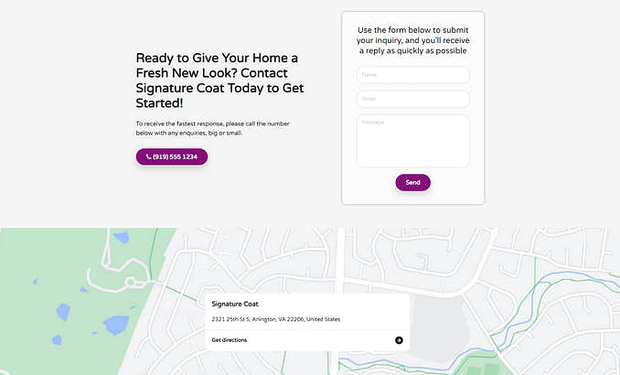Image resolution: width=620 pixels, height=375 pixels.
Task: Click the Signature Coat title on map card
Action: pos(235,303)
